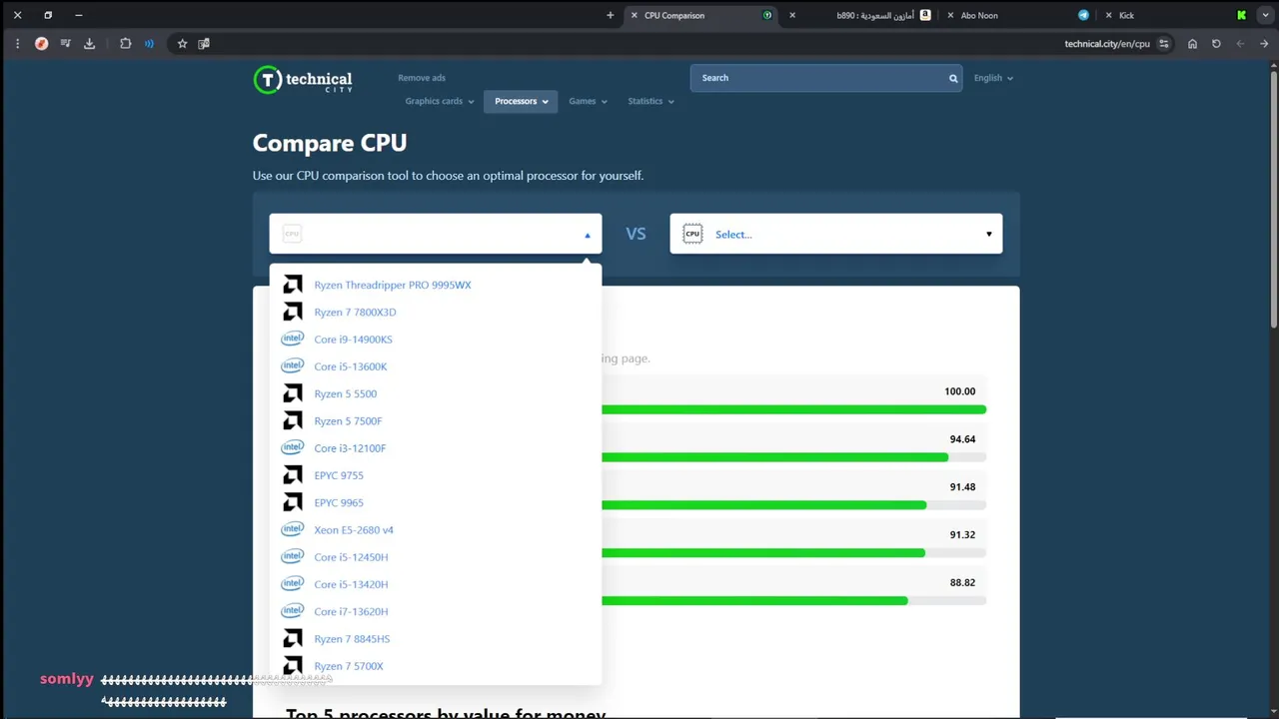Click the search magnifier icon
The width and height of the screenshot is (1279, 719).
click(x=953, y=78)
